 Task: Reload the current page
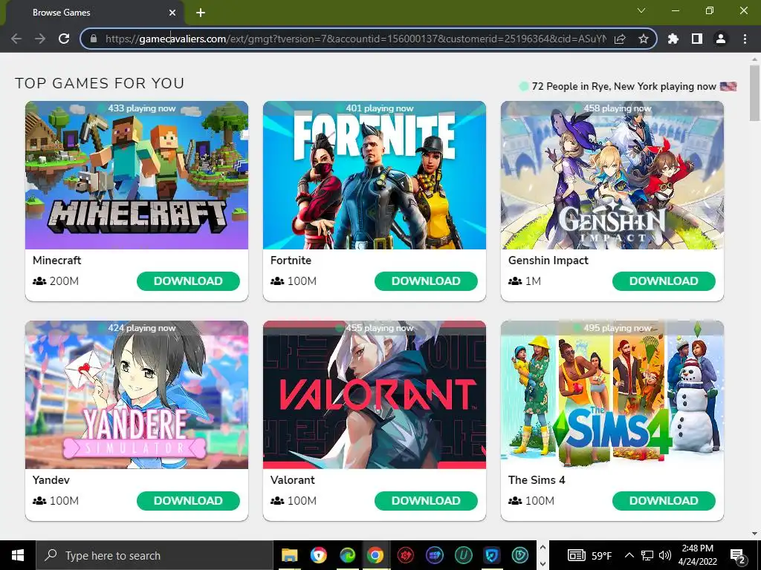64,39
